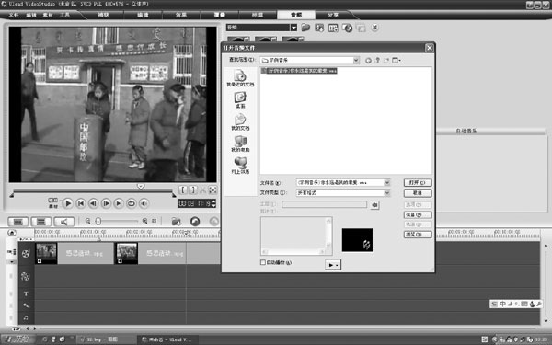Image resolution: width=552 pixels, height=345 pixels.
Task: Open the audio library category dropdown
Action: 293,28
